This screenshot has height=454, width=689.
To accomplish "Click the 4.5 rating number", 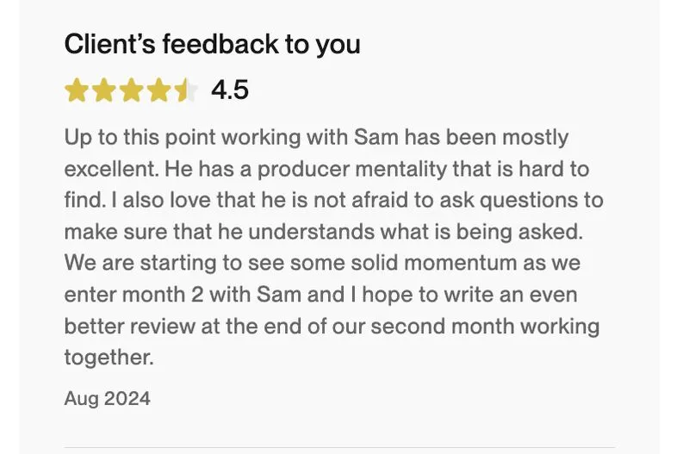I will point(230,90).
